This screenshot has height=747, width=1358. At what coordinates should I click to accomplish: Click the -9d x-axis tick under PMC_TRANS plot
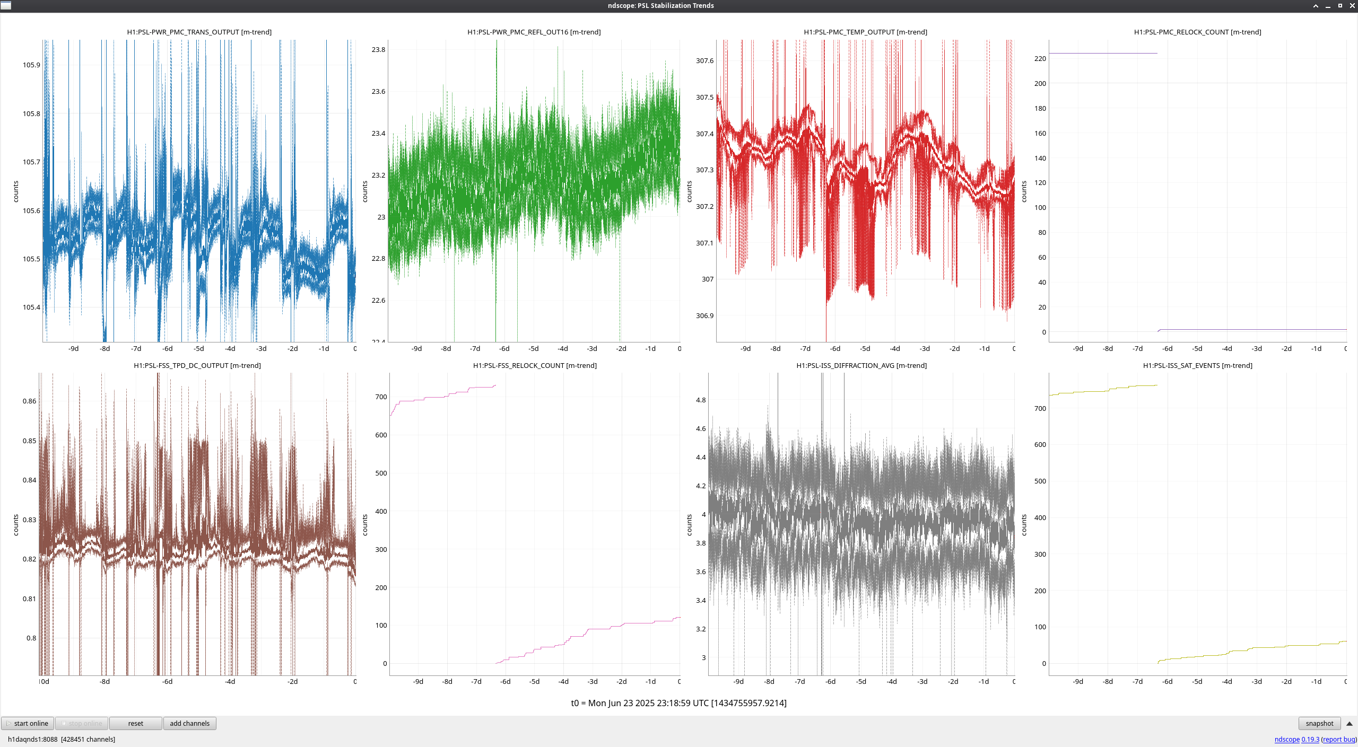click(x=73, y=348)
